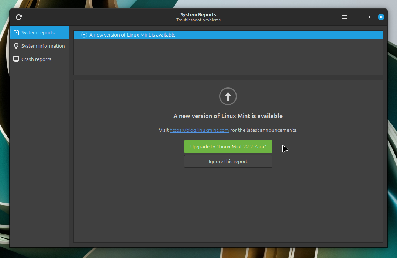Image resolution: width=397 pixels, height=258 pixels.
Task: Click the lightbulb icon beside System information
Action: (x=16, y=46)
